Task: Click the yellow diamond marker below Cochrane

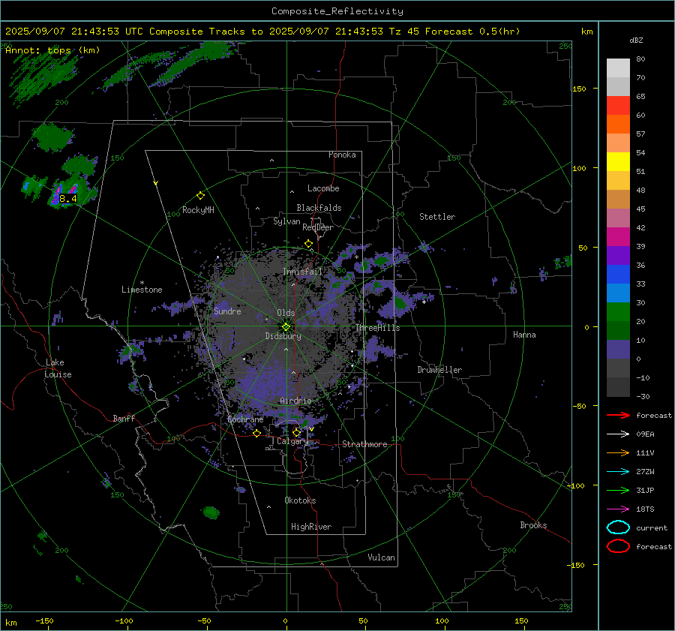Action: pyautogui.click(x=257, y=434)
